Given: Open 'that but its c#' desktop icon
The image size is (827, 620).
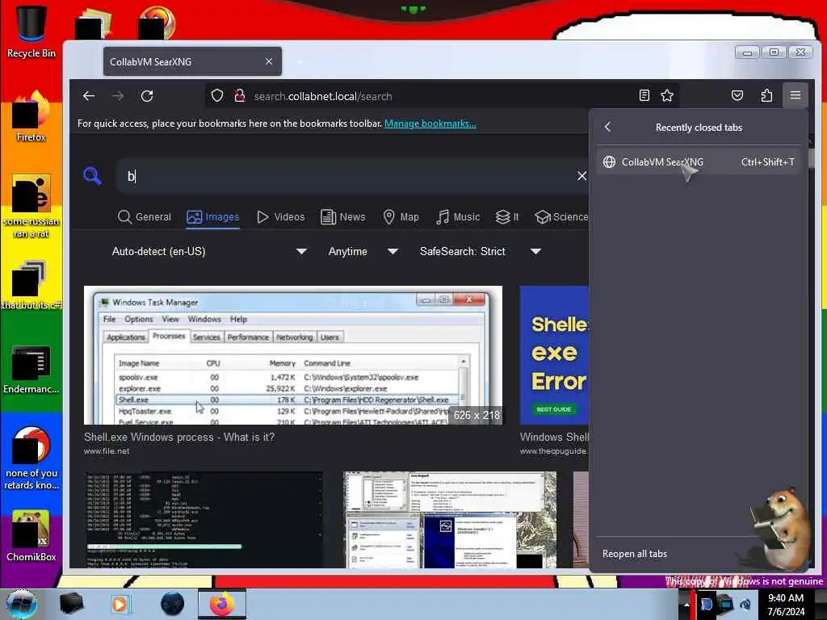Looking at the screenshot, I should (31, 285).
